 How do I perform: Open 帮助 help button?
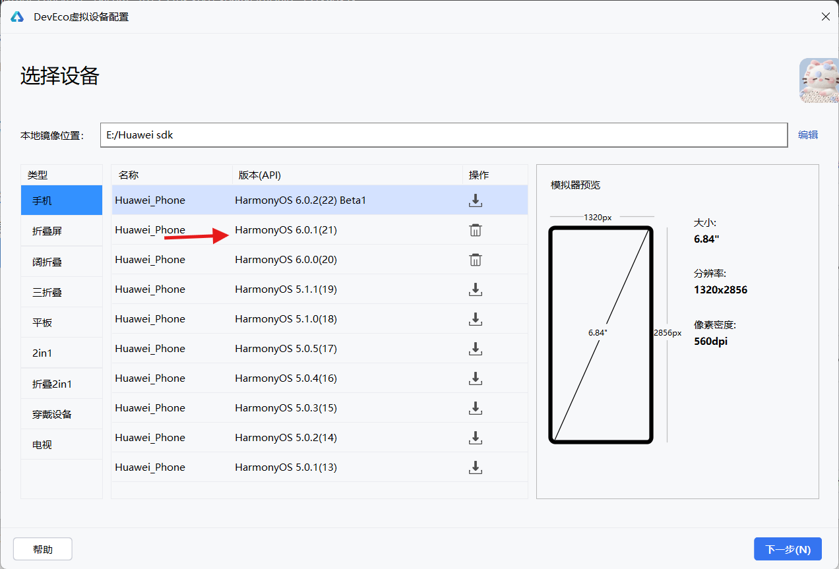43,549
